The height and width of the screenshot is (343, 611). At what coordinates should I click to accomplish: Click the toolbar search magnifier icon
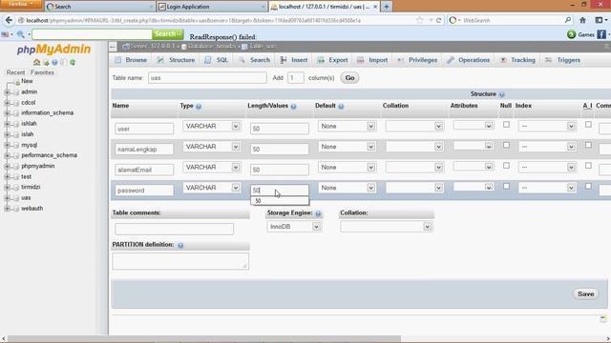[x=21, y=34]
